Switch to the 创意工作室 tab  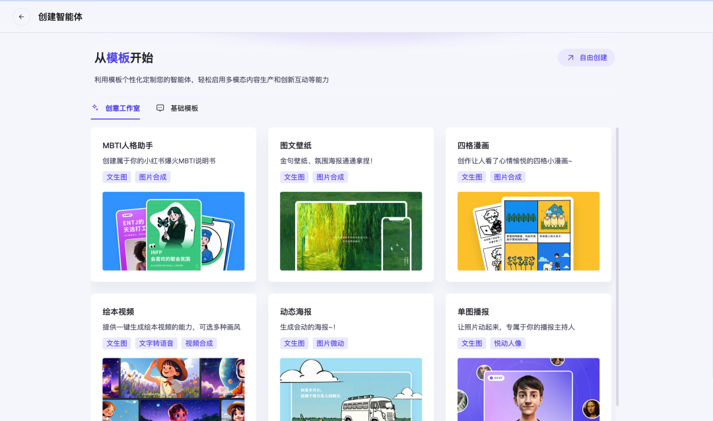click(x=116, y=109)
